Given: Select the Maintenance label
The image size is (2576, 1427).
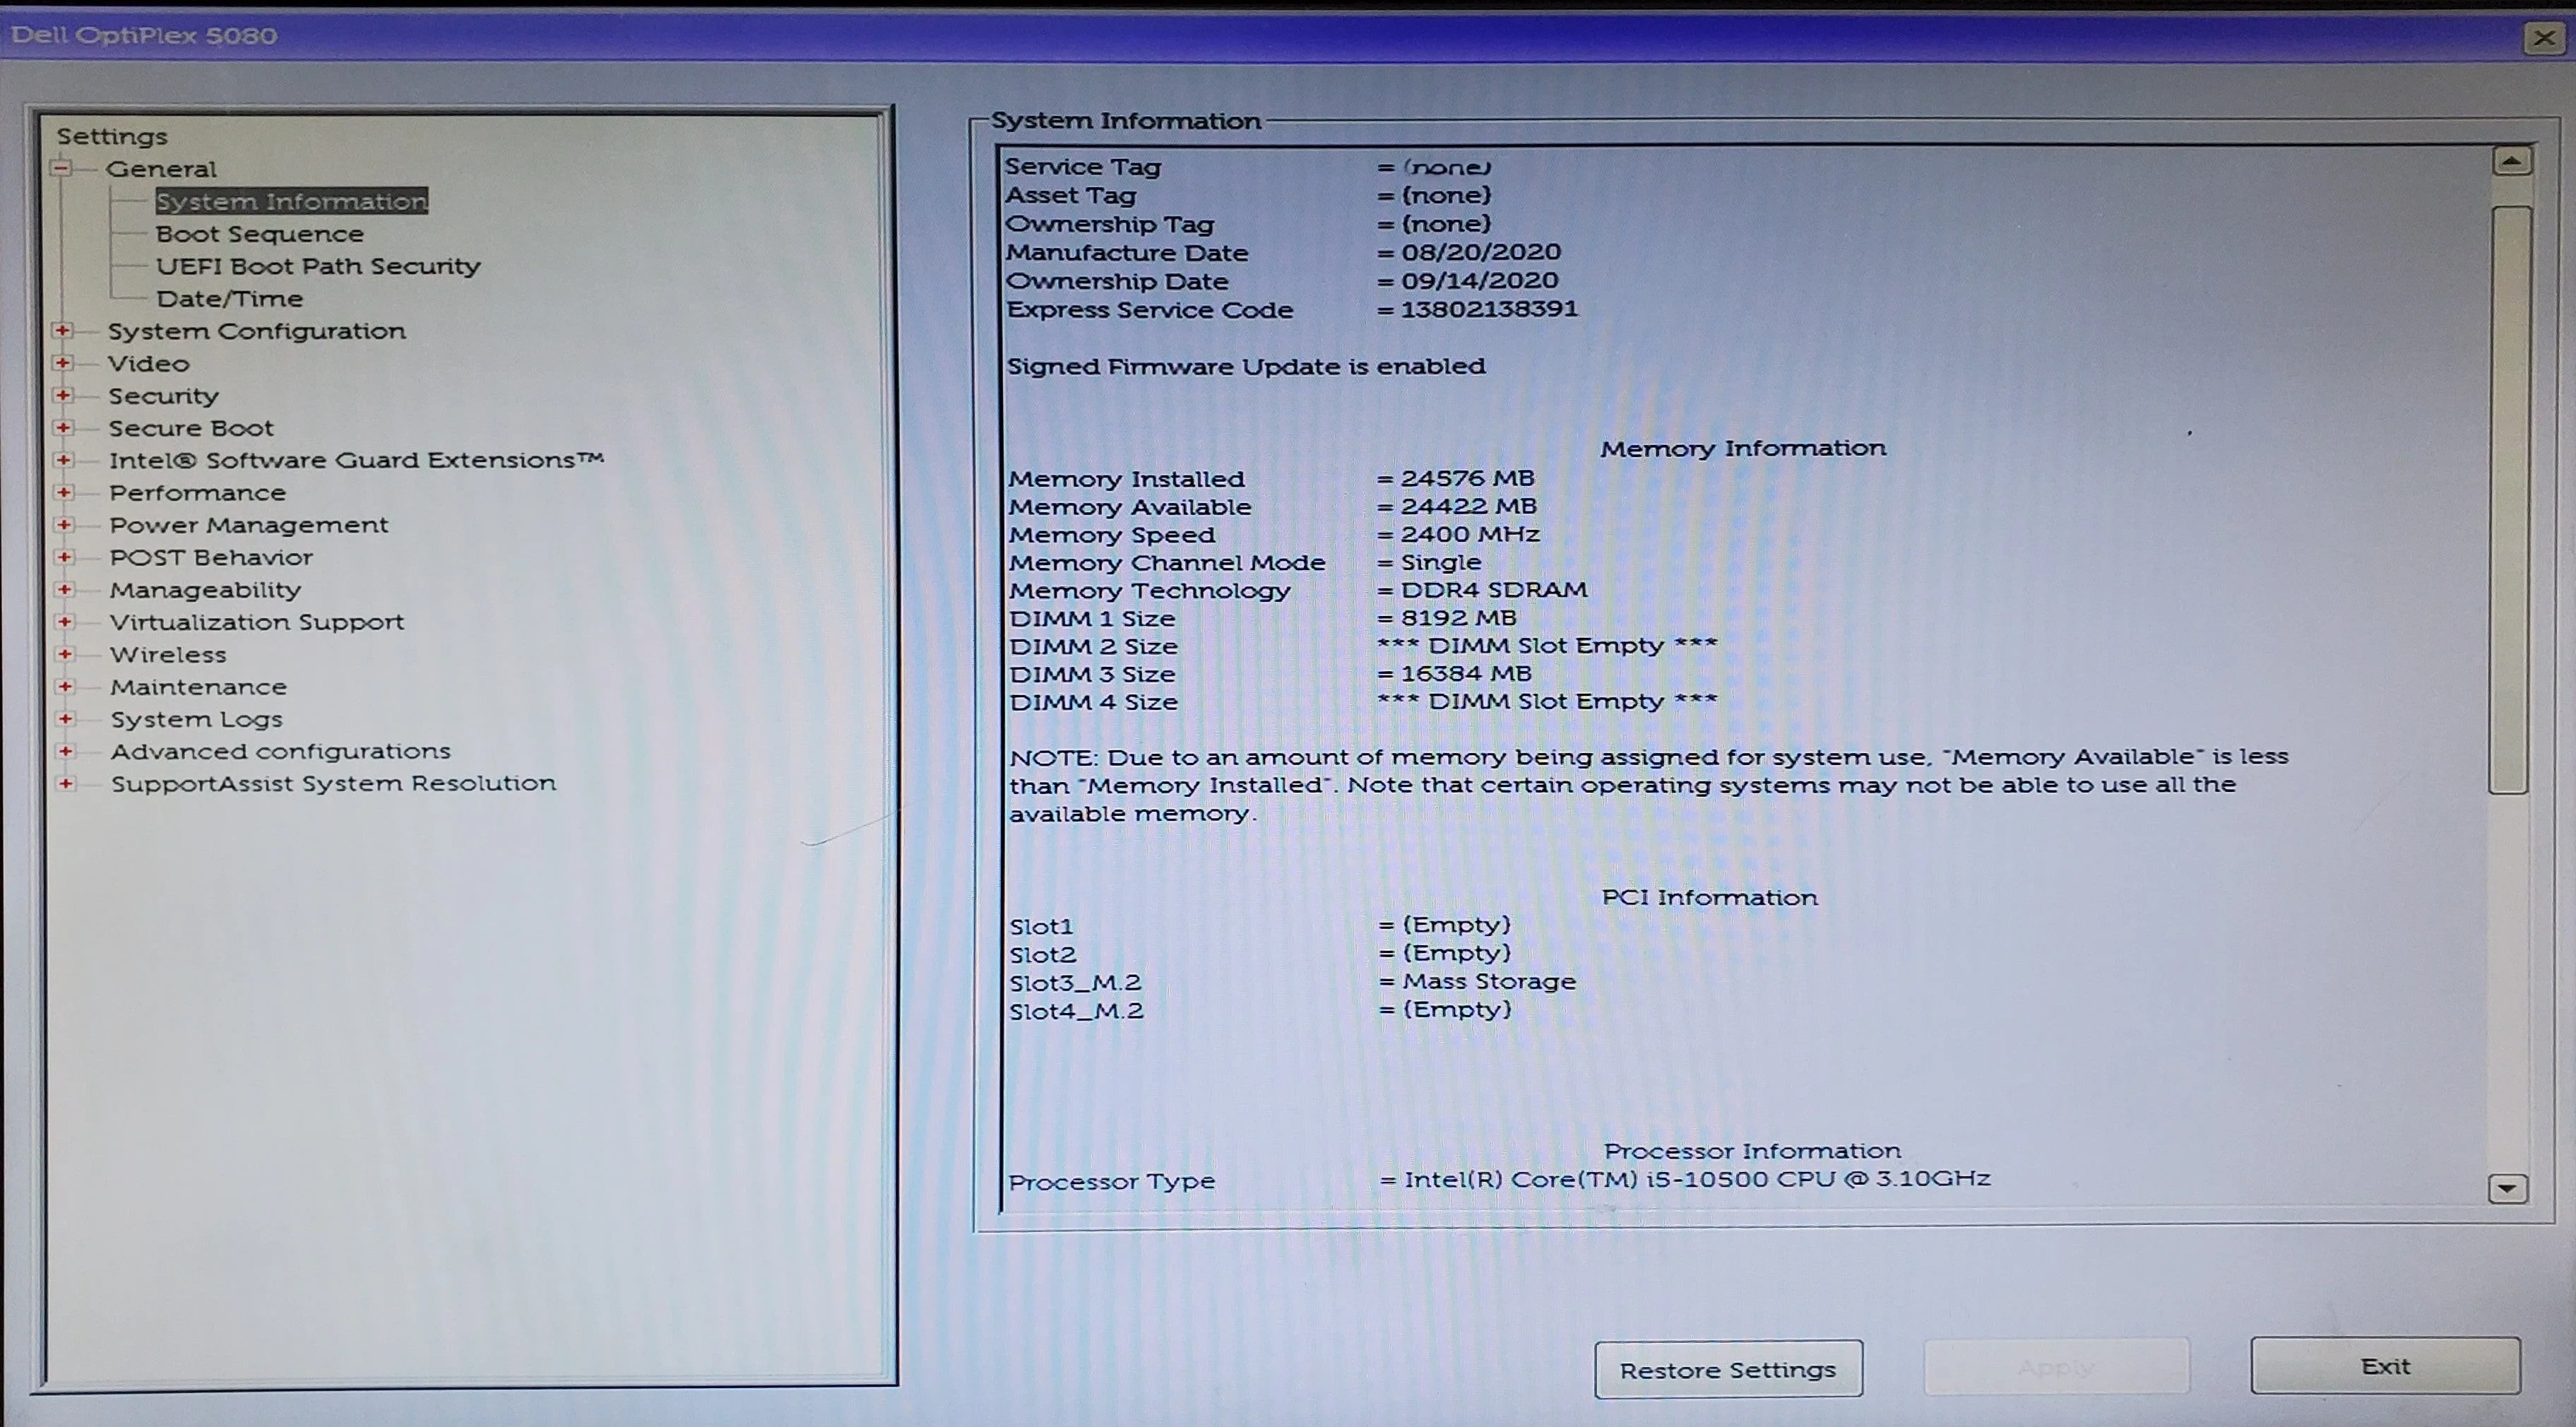Looking at the screenshot, I should (x=198, y=687).
